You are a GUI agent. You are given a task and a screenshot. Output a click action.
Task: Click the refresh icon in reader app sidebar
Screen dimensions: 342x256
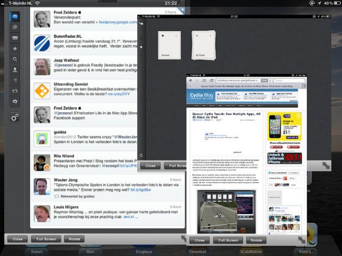141,155
